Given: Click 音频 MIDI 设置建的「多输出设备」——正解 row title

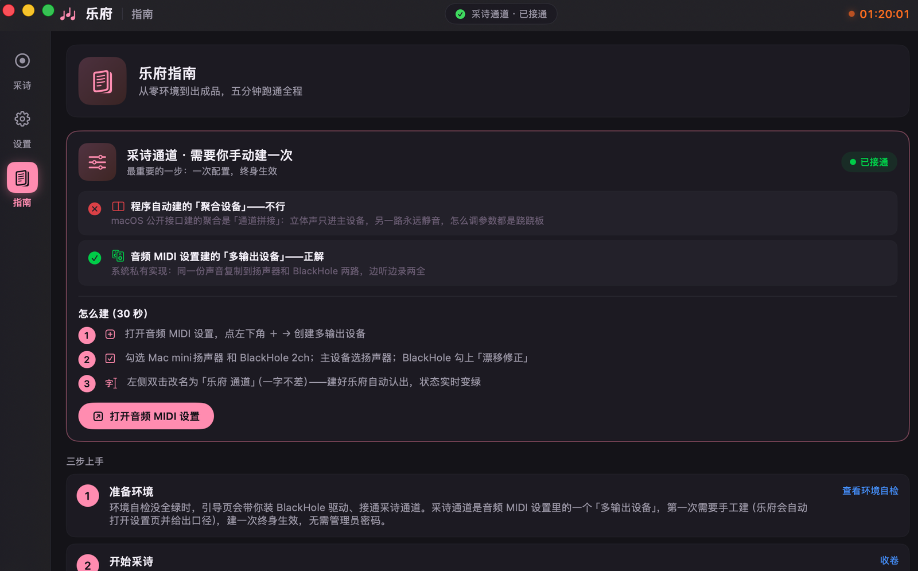Looking at the screenshot, I should click(227, 257).
